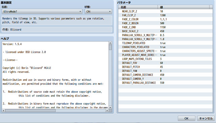This screenshot has height=123, width=216.
Task: Select the FADE_Z_COLOR parameter row
Action: point(165,19)
